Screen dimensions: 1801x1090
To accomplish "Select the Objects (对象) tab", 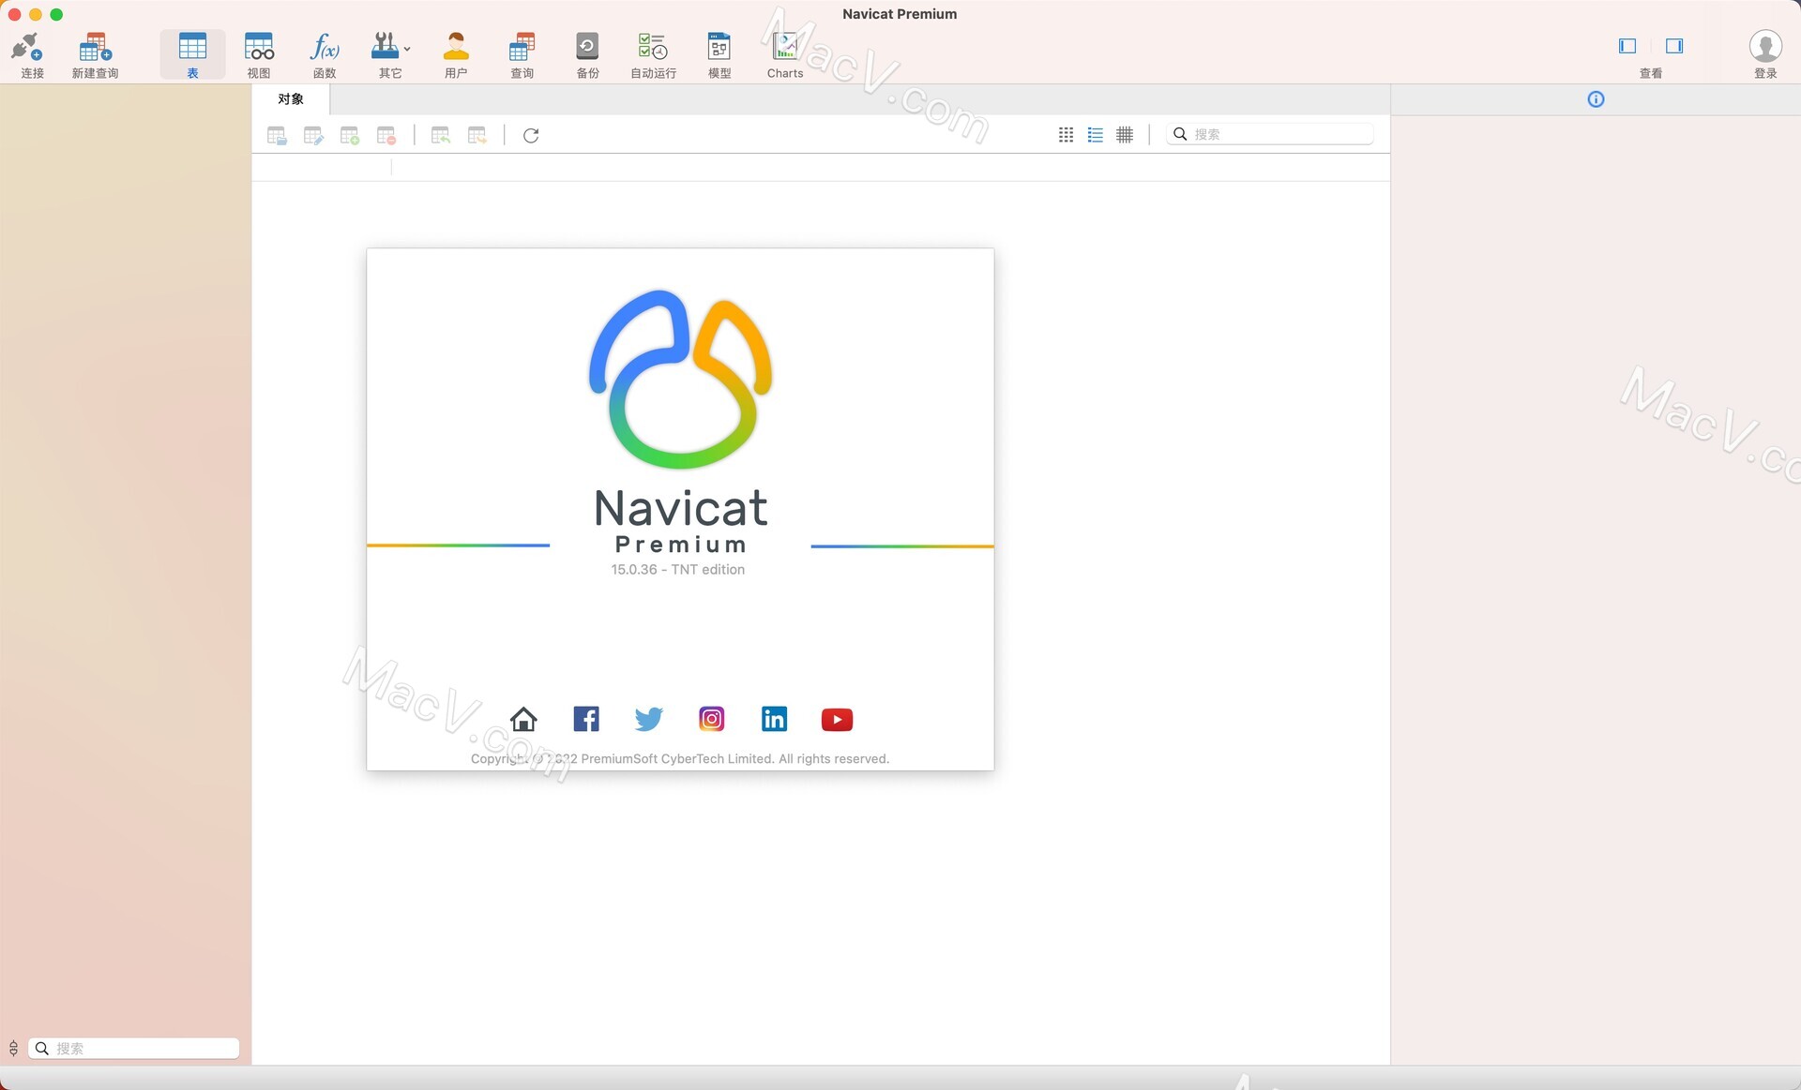I will point(291,99).
